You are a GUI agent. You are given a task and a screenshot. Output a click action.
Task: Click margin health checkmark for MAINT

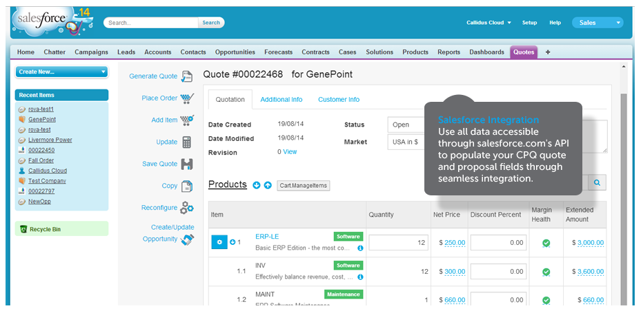[546, 300]
